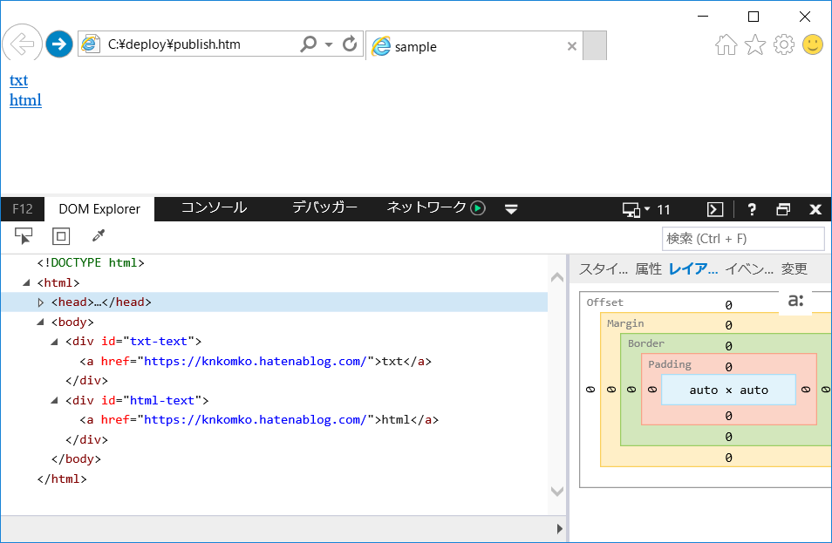Screen dimensions: 832x543
Task: Select the <!DOCTYPE html> line
Action: coord(91,262)
